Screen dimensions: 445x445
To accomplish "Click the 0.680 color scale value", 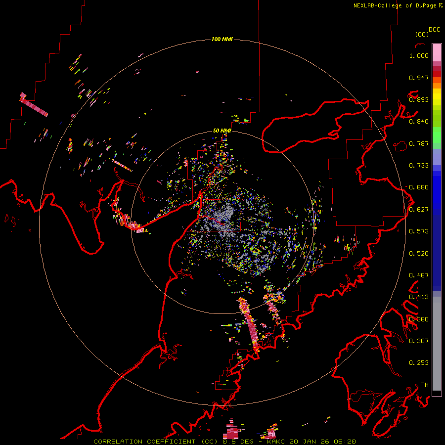I will 419,187.
